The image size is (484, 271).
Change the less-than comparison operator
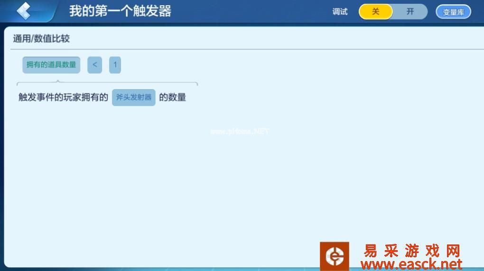[x=94, y=65]
